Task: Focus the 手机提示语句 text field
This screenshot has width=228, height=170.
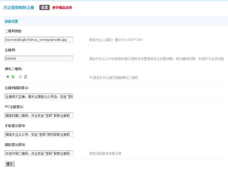Action: [x=39, y=135]
